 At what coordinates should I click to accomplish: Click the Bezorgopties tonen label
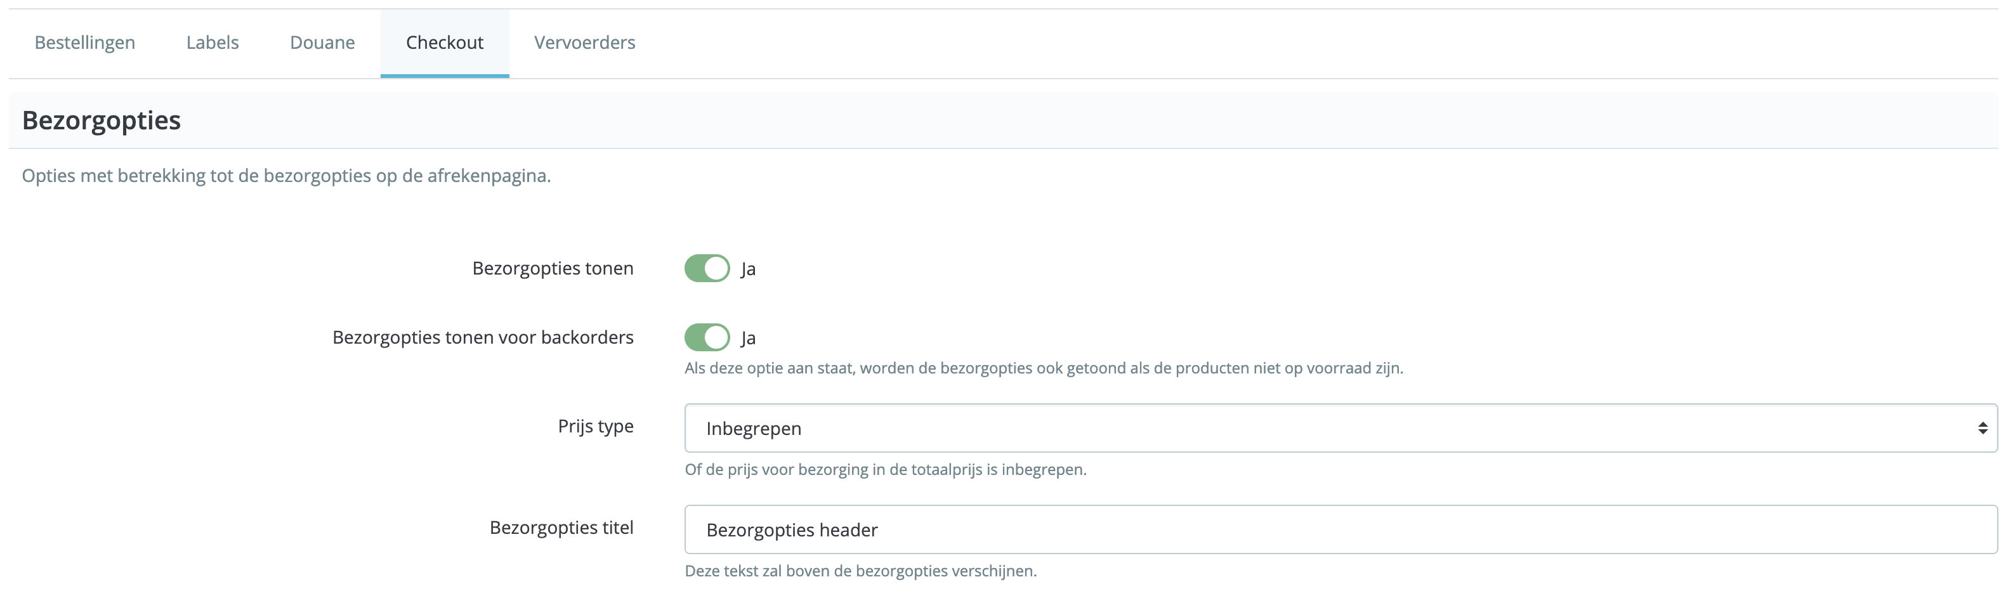click(553, 268)
